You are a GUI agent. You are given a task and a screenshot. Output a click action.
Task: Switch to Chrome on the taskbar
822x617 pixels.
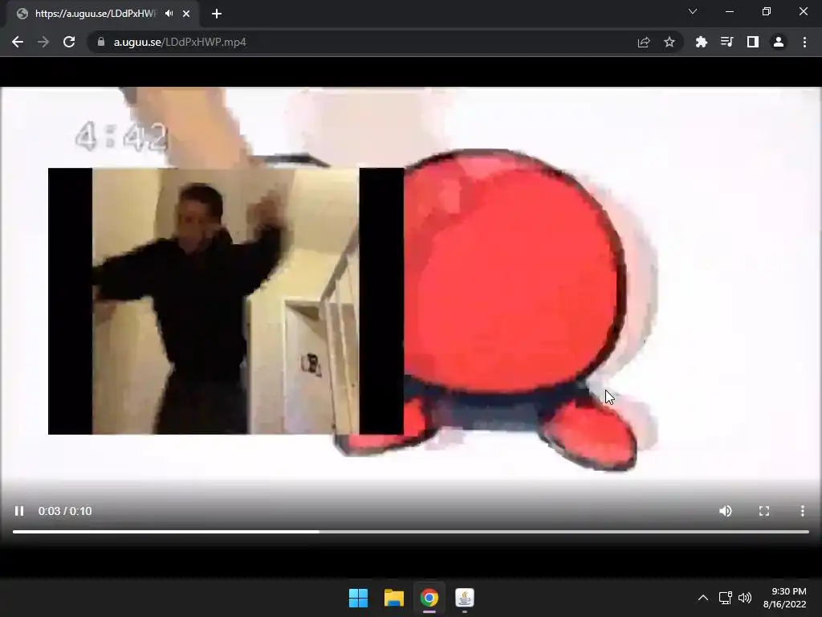(x=429, y=598)
